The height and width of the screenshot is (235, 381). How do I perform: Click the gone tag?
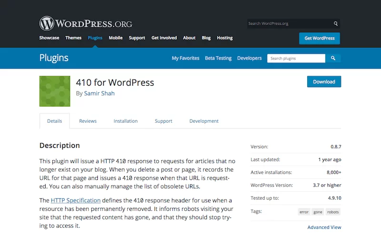point(318,212)
